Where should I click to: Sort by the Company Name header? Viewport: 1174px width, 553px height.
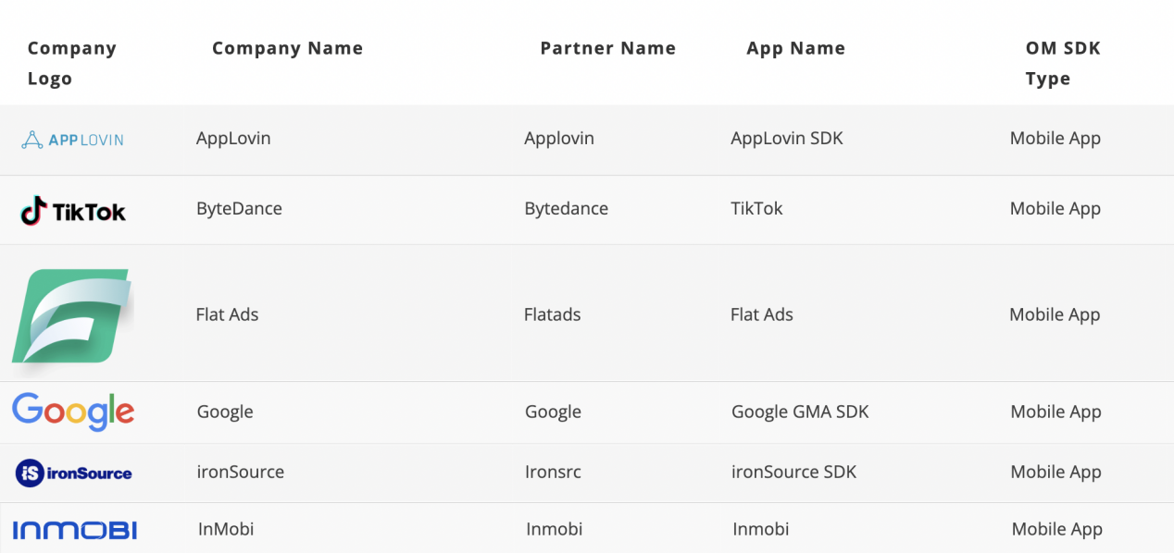[287, 48]
